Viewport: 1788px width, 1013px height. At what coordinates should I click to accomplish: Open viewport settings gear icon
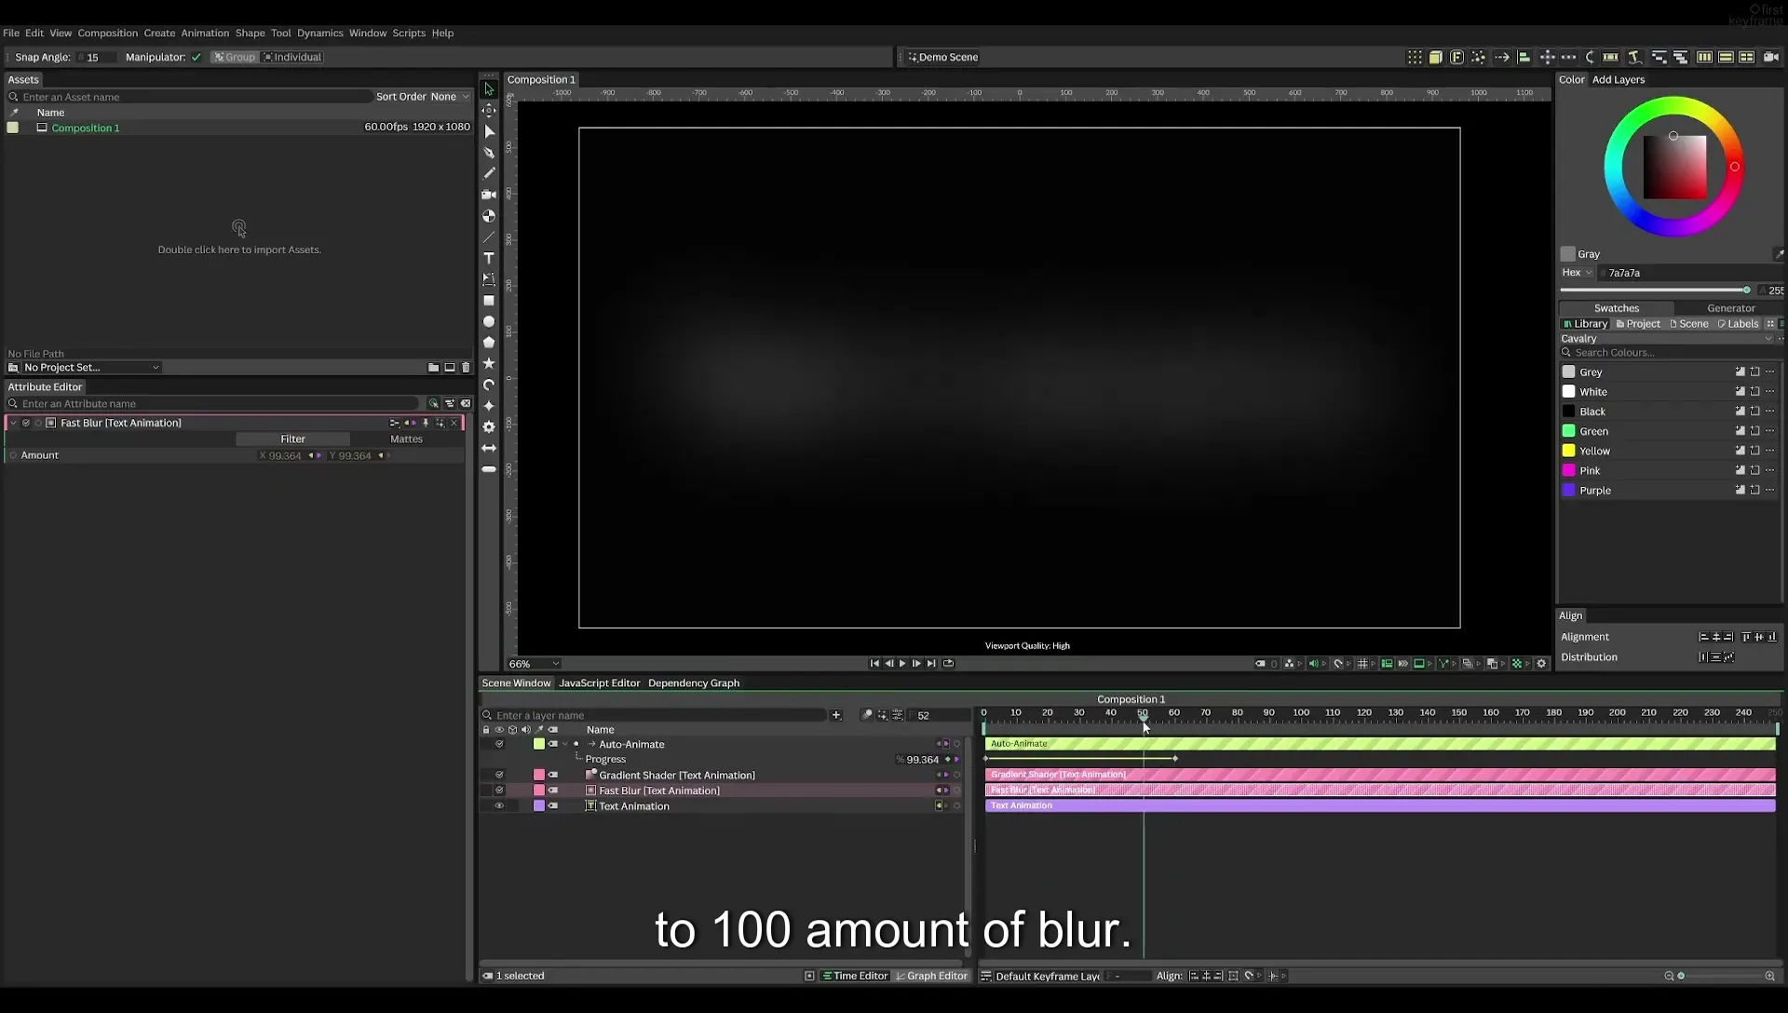point(1541,664)
